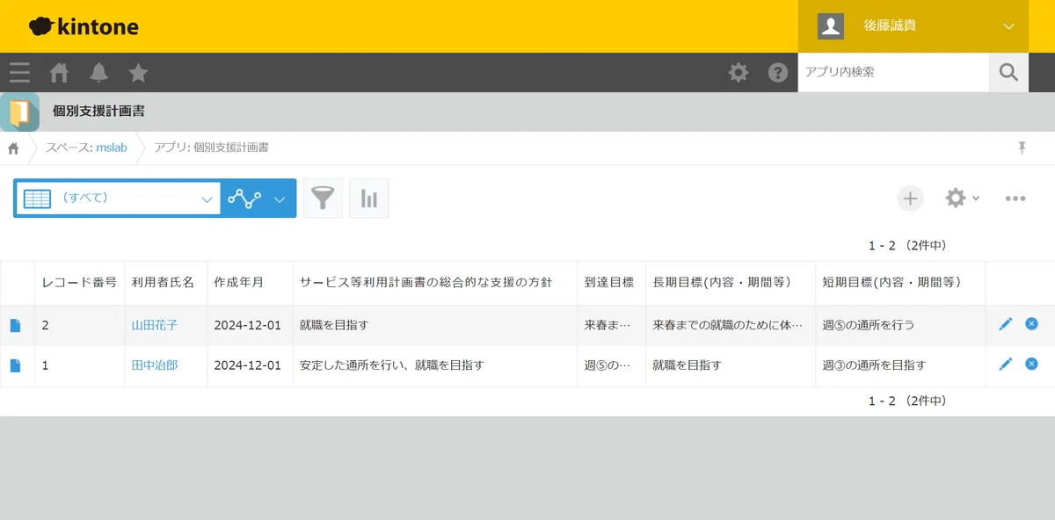Open the (すべて) view dropdown
The width and height of the screenshot is (1055, 520).
[118, 199]
